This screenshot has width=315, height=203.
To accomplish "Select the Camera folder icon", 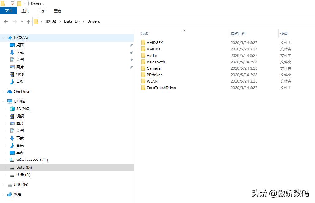I will [143, 68].
